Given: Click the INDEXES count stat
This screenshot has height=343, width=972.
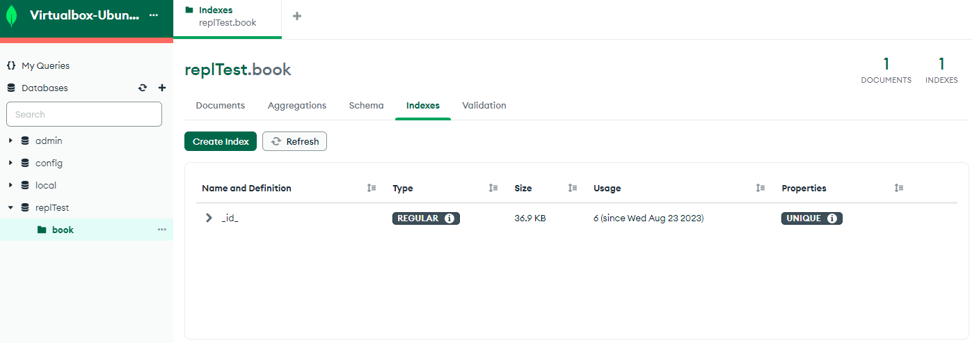Looking at the screenshot, I should pos(941,71).
